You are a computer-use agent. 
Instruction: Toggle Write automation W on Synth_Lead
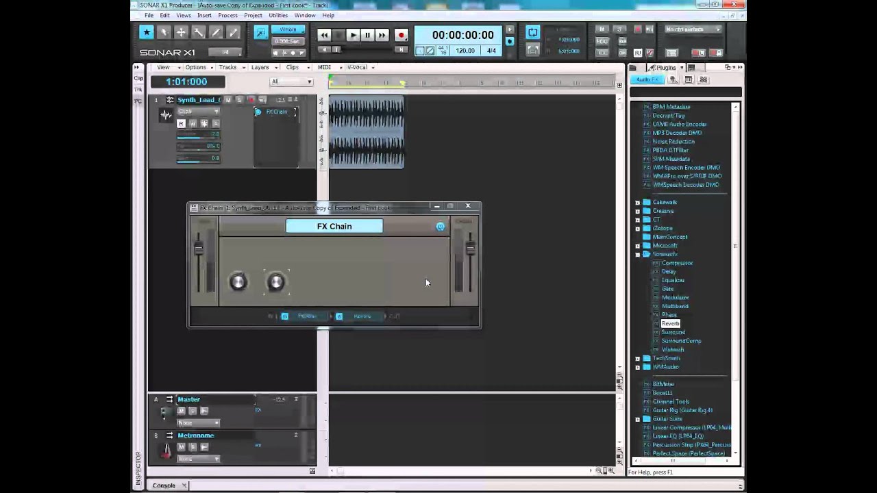[x=193, y=124]
